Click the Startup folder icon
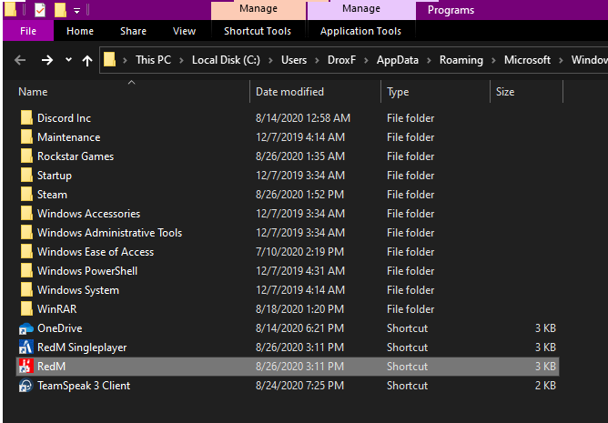This screenshot has width=608, height=423. (26, 176)
